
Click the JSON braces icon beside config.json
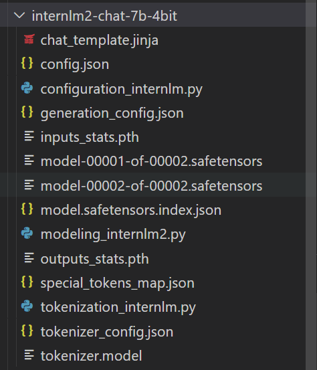click(x=27, y=64)
